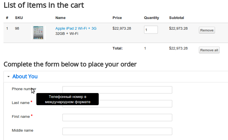The height and width of the screenshot is (140, 228).
Task: Click the Middle name label
Action: tap(23, 130)
